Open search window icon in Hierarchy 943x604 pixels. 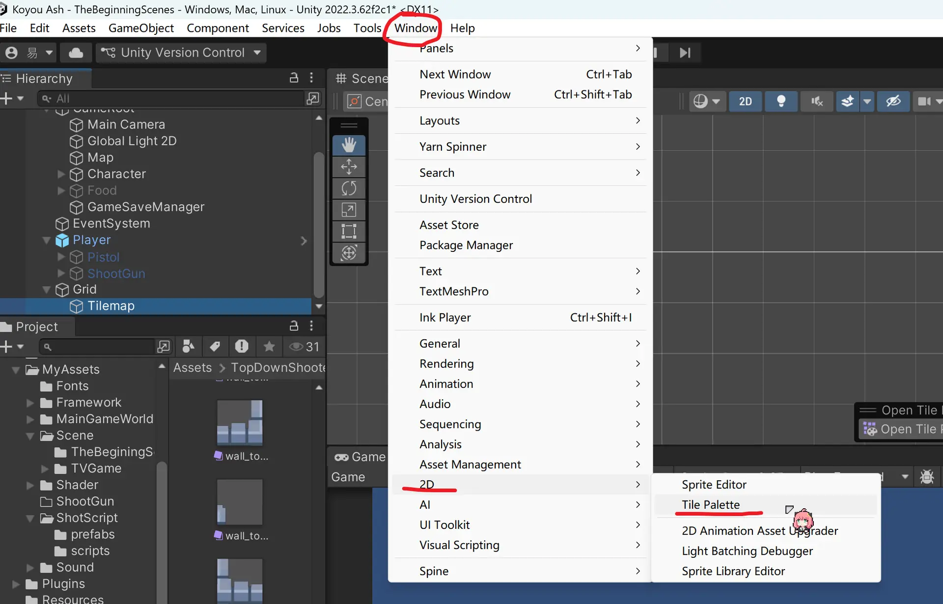tap(312, 98)
